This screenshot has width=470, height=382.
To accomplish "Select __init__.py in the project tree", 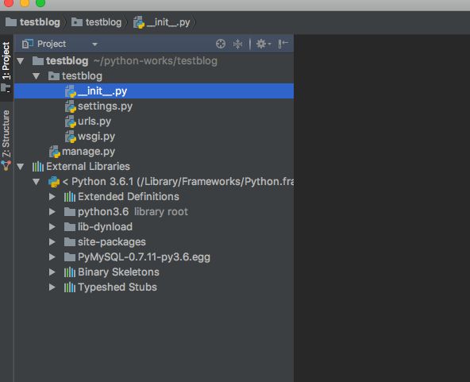I will pyautogui.click(x=154, y=91).
